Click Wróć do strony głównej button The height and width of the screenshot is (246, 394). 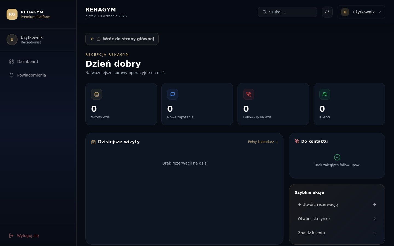[x=122, y=39]
